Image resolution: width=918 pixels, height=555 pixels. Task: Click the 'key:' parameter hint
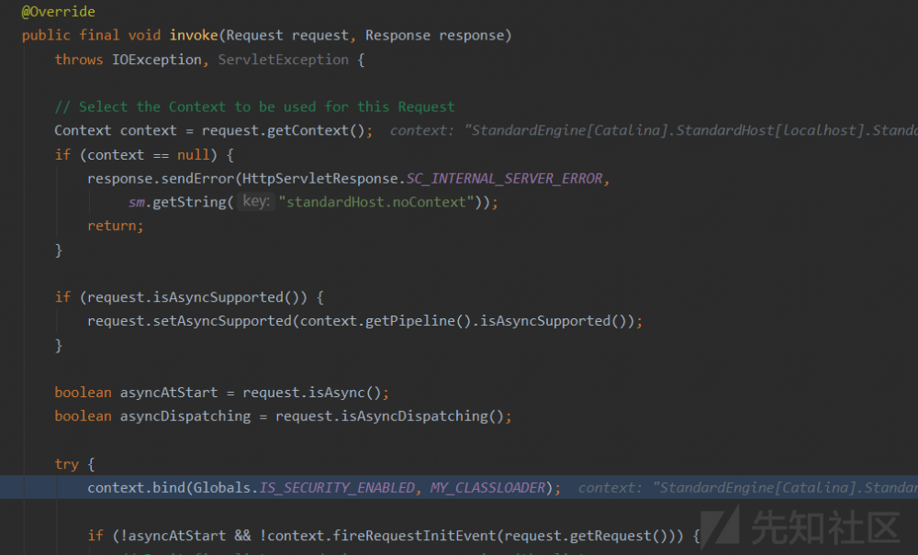pyautogui.click(x=256, y=202)
